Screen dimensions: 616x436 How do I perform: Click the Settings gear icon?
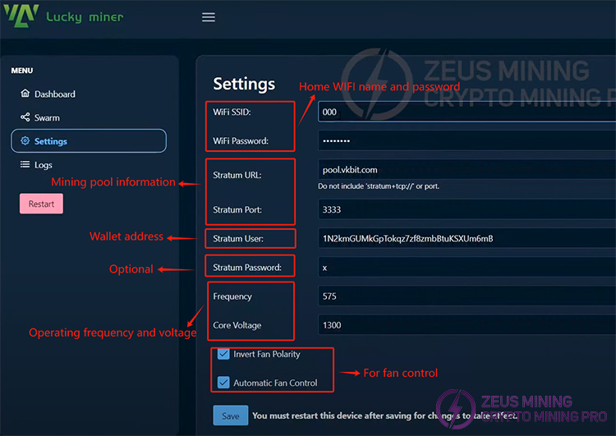[25, 140]
